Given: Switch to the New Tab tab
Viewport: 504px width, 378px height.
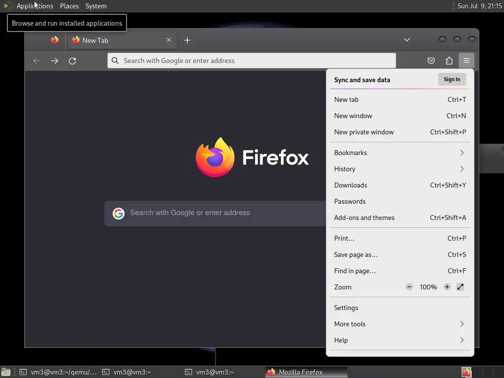Looking at the screenshot, I should click(122, 40).
